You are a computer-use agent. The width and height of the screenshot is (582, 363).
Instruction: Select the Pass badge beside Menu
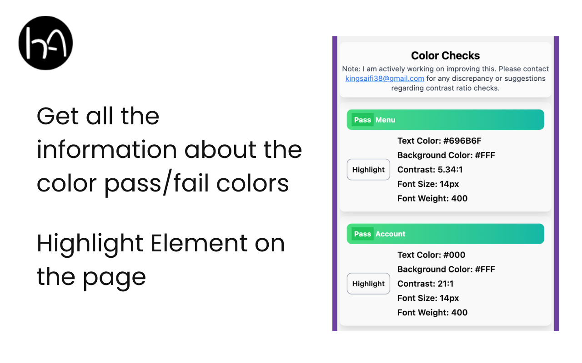click(x=362, y=120)
